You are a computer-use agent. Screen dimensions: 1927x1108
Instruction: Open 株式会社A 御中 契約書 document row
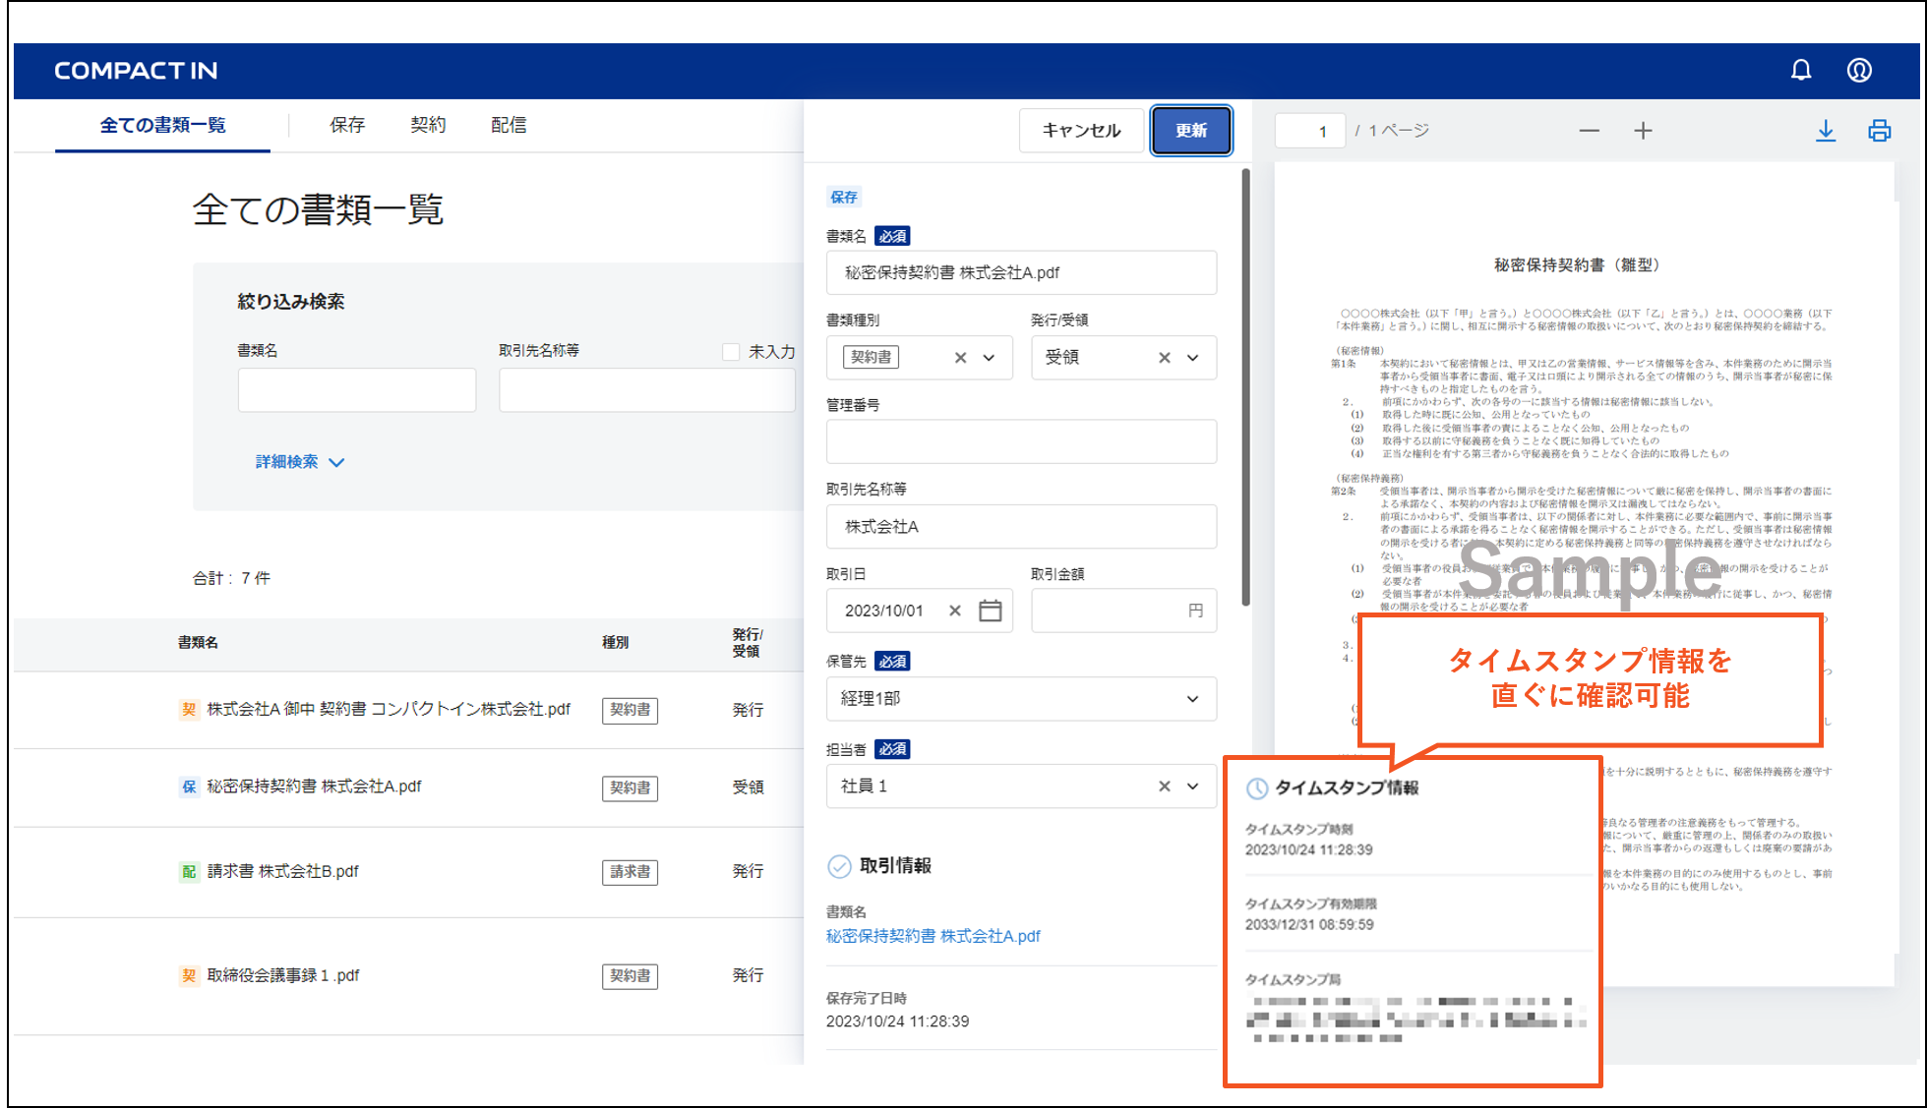(x=389, y=709)
